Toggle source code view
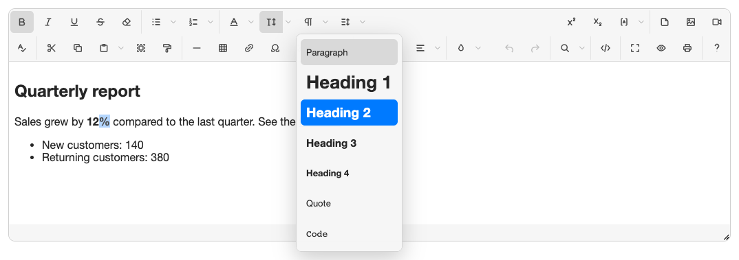The width and height of the screenshot is (739, 260). [606, 48]
